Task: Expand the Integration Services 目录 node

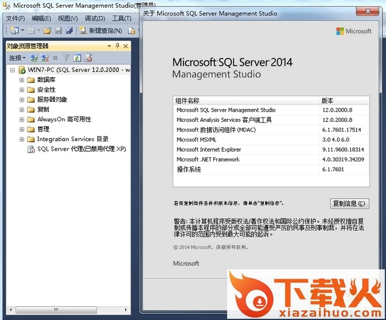Action: pos(22,139)
